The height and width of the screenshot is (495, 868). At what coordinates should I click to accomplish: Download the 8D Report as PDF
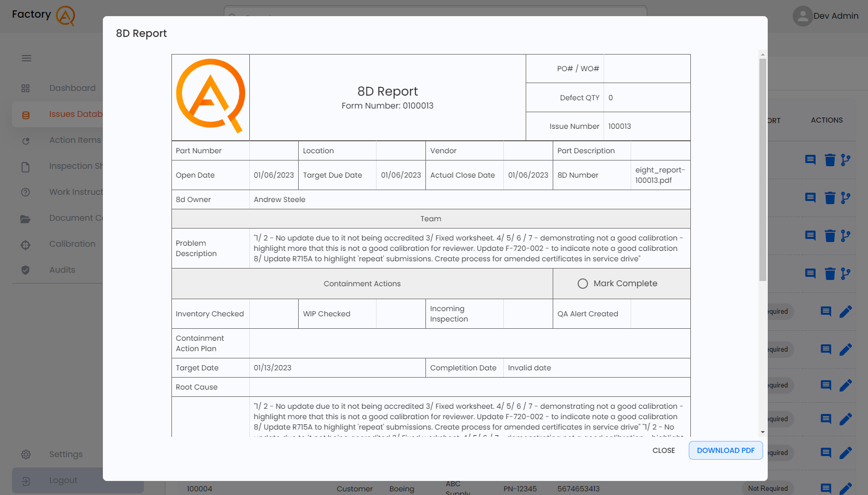(725, 450)
